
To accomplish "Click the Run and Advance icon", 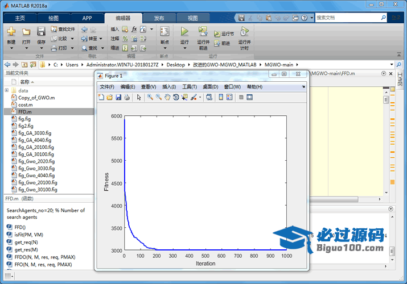I will 203,31.
